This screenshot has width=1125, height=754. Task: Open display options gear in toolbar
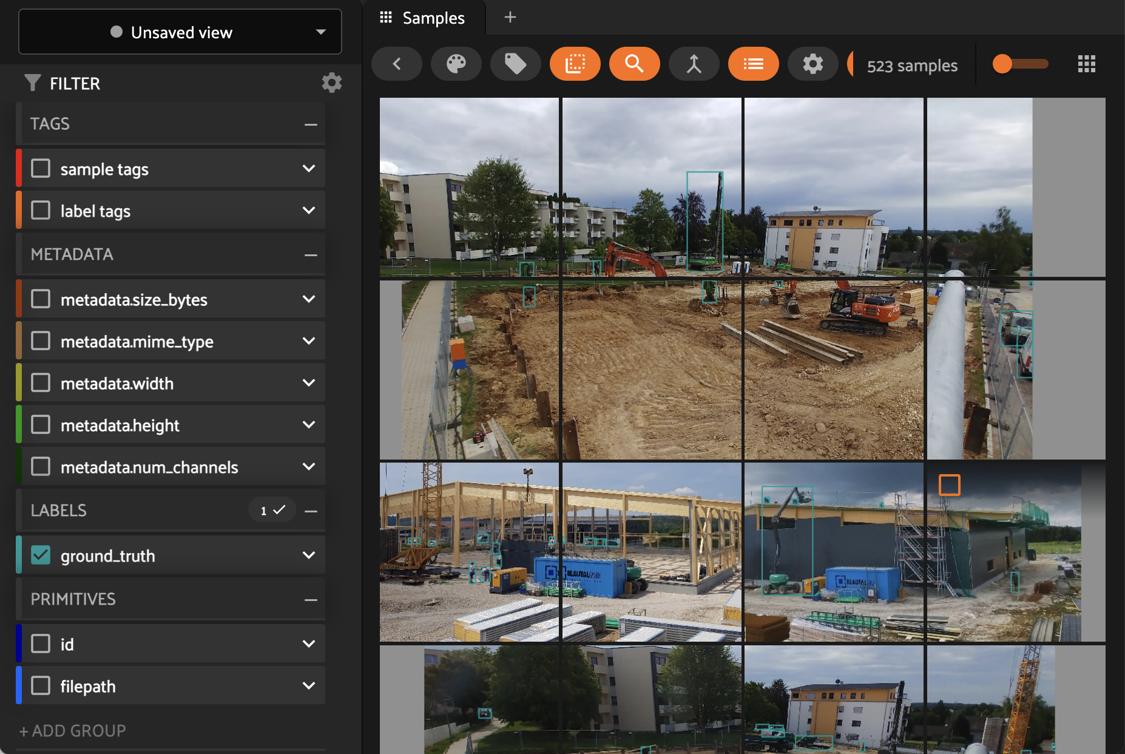(x=812, y=64)
